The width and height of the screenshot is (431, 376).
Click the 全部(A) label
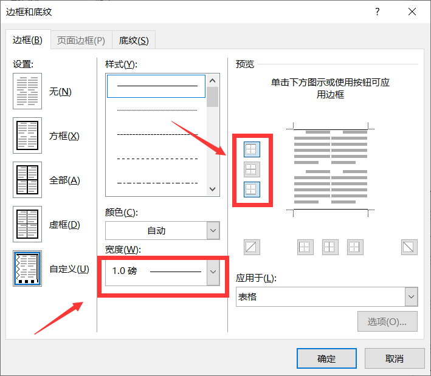tap(64, 180)
